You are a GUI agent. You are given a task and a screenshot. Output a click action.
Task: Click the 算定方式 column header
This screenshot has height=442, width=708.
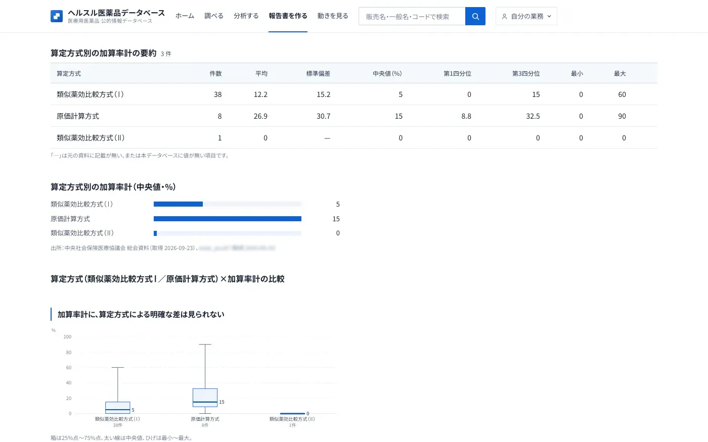[69, 74]
